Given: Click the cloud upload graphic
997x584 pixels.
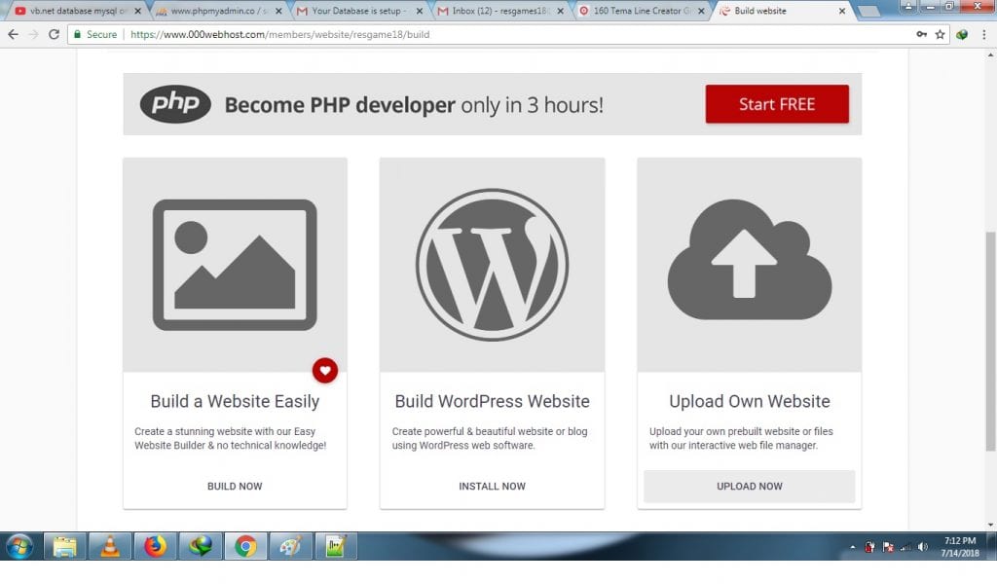Looking at the screenshot, I should pyautogui.click(x=749, y=259).
